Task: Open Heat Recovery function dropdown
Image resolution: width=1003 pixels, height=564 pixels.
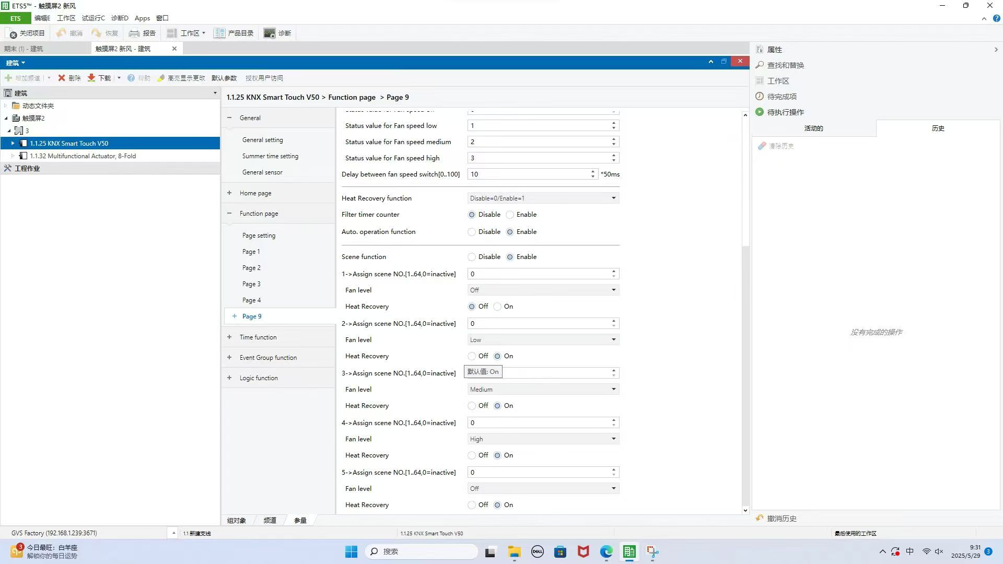Action: (614, 198)
